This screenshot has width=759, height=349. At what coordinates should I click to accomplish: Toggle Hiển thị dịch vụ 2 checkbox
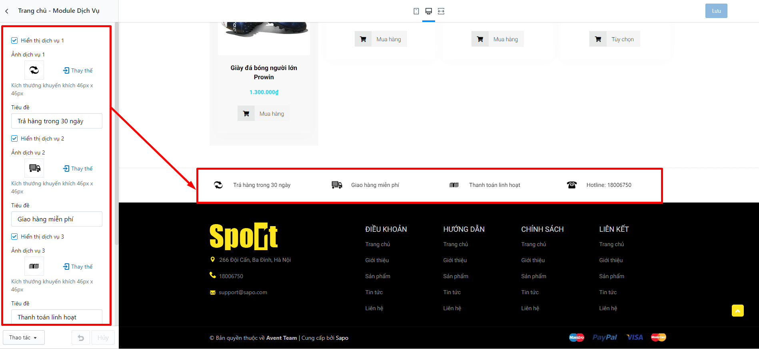click(x=14, y=138)
